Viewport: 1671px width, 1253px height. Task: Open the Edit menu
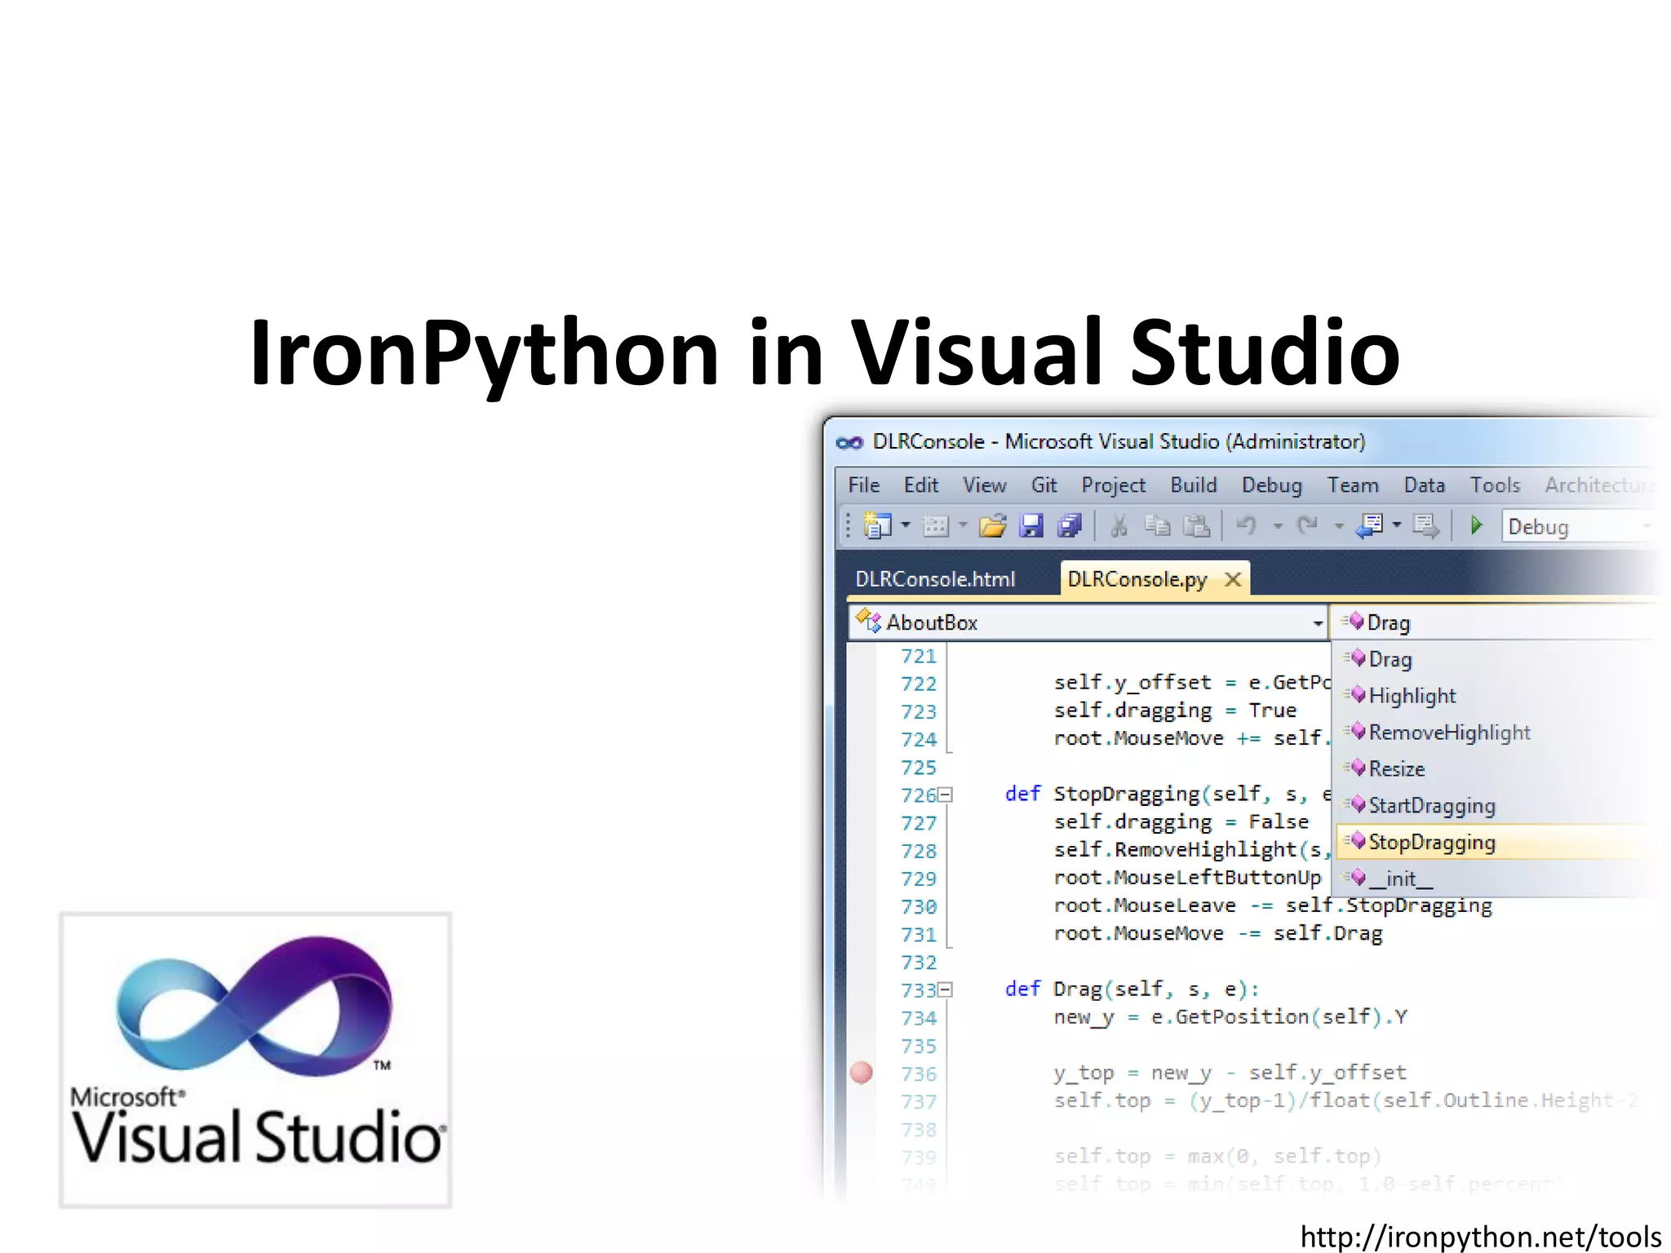pyautogui.click(x=920, y=485)
